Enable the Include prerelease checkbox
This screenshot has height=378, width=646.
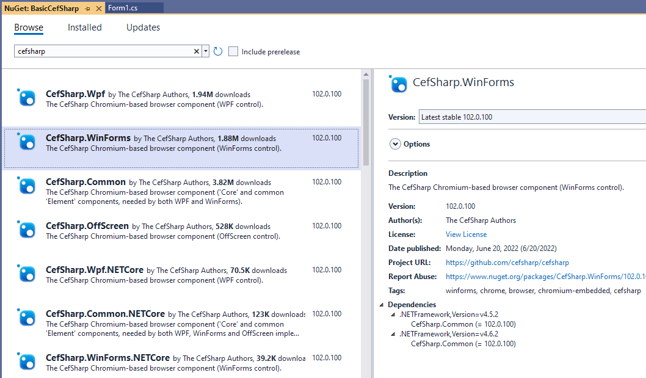tap(233, 52)
